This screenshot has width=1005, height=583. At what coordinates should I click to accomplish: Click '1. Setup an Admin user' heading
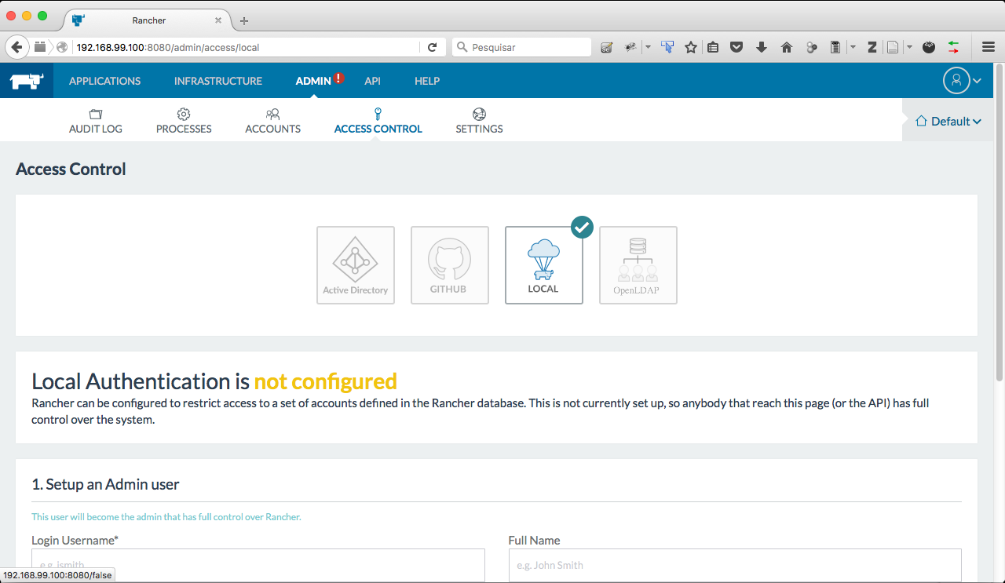[105, 484]
